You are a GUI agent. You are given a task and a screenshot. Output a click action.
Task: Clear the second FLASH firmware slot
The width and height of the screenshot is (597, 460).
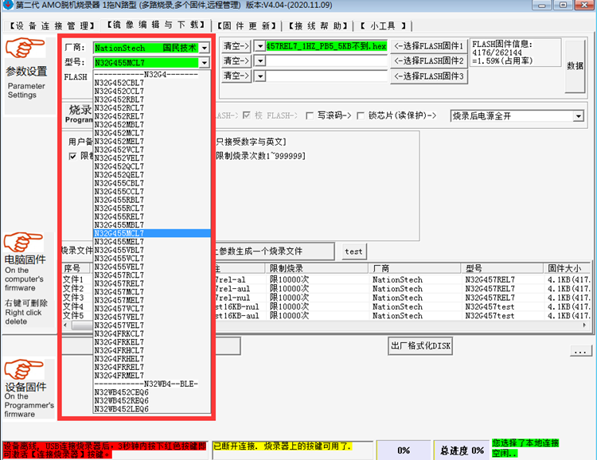click(236, 61)
